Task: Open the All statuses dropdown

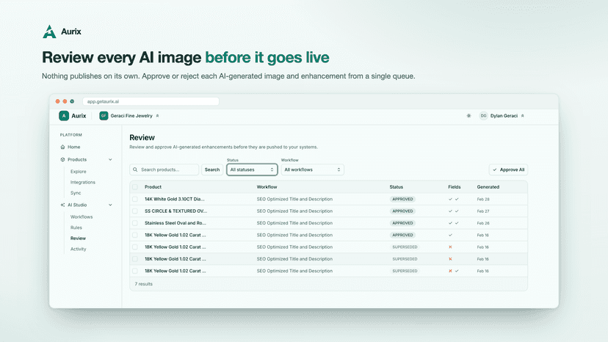Action: (x=252, y=170)
